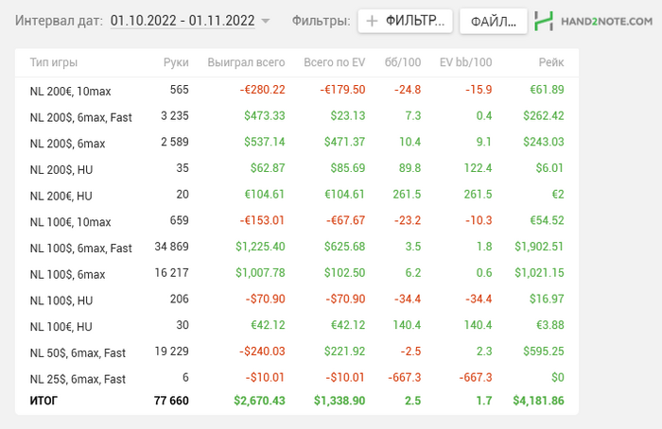
Task: Select the date range 01.10.2022 - 01.11.2022
Action: click(x=183, y=21)
